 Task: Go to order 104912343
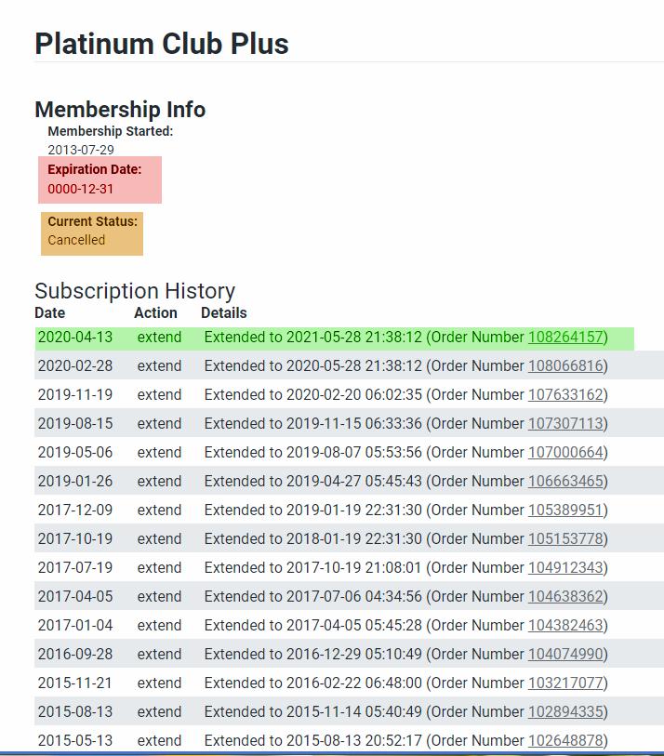[x=565, y=568]
